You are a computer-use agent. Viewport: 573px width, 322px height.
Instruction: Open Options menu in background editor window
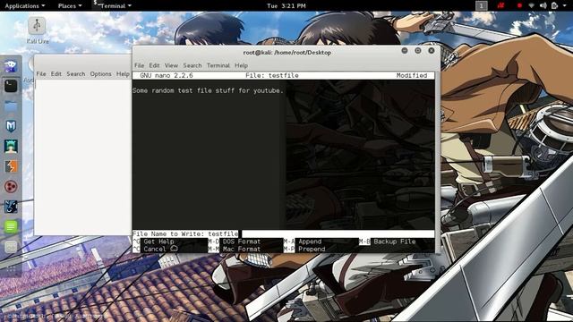[101, 73]
